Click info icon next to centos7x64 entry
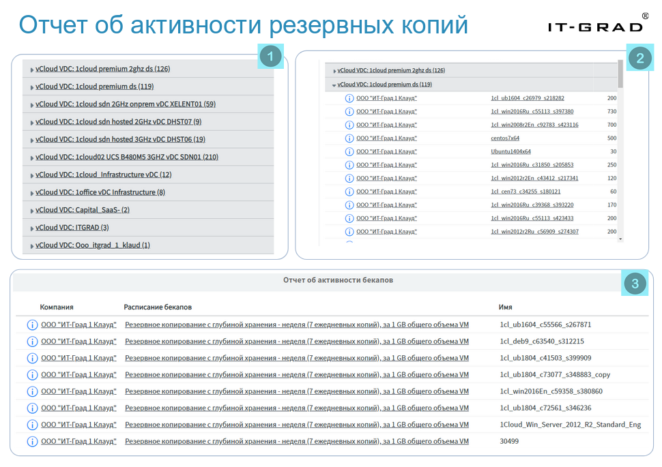The height and width of the screenshot is (467, 662). click(349, 138)
